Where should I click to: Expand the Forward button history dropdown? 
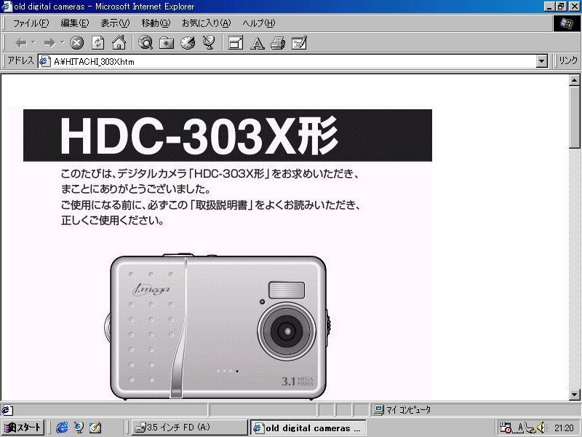coord(63,42)
